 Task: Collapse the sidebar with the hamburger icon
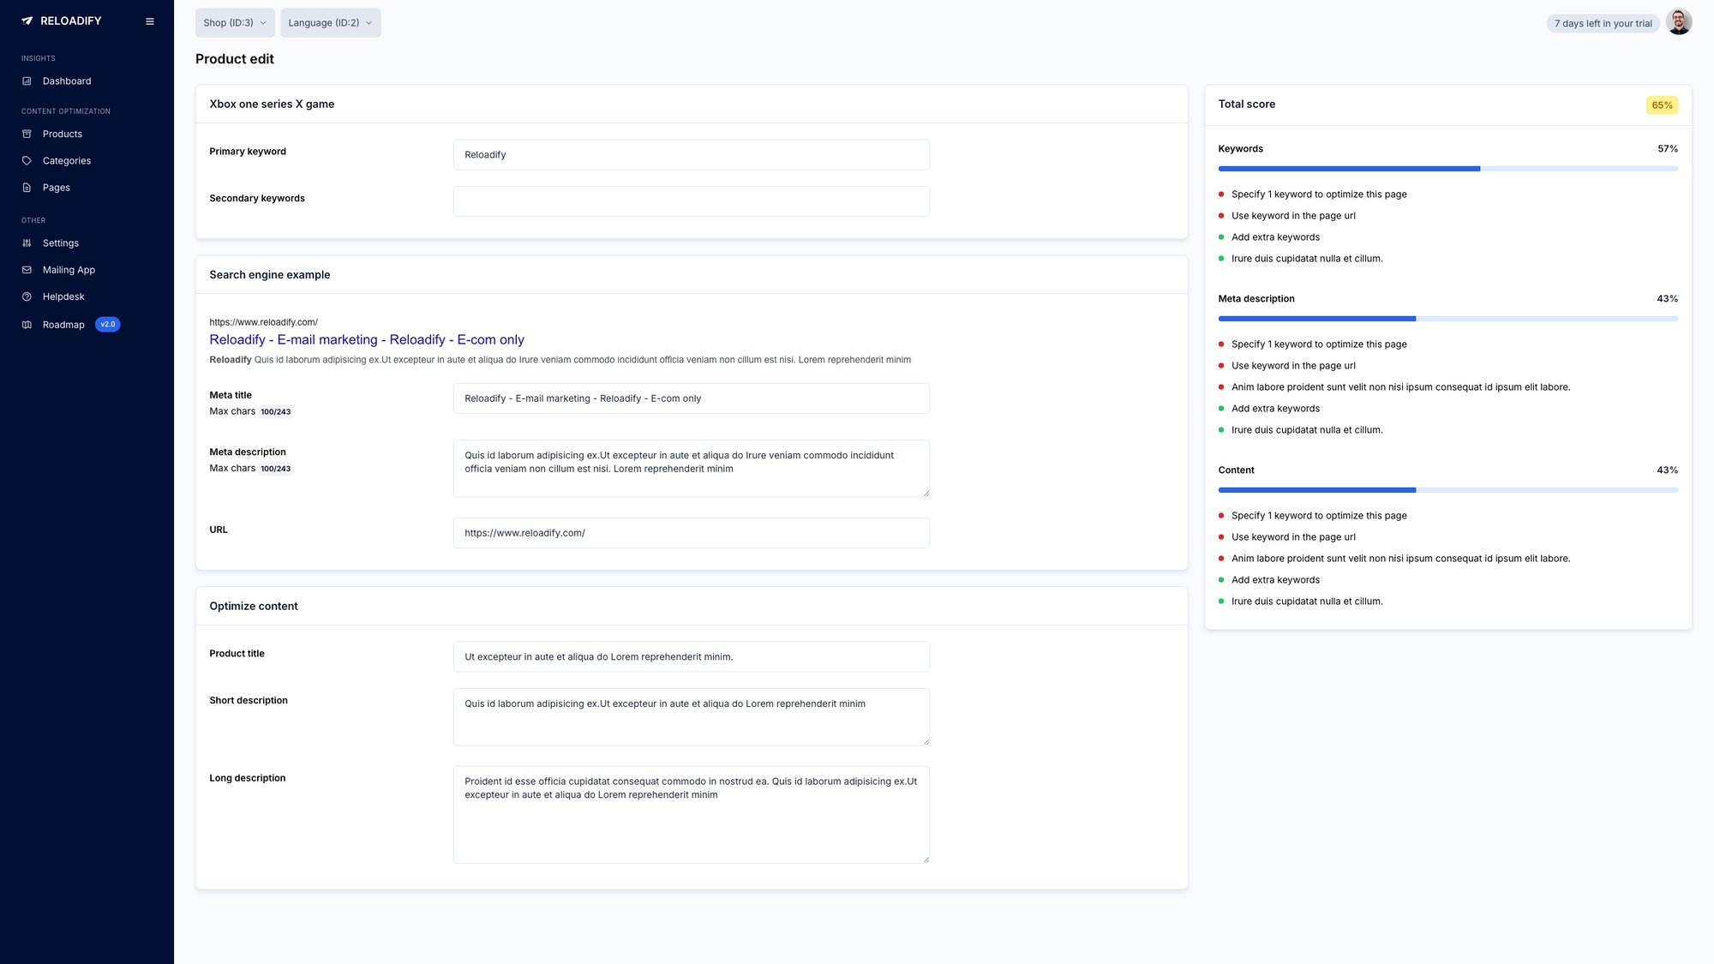[150, 21]
